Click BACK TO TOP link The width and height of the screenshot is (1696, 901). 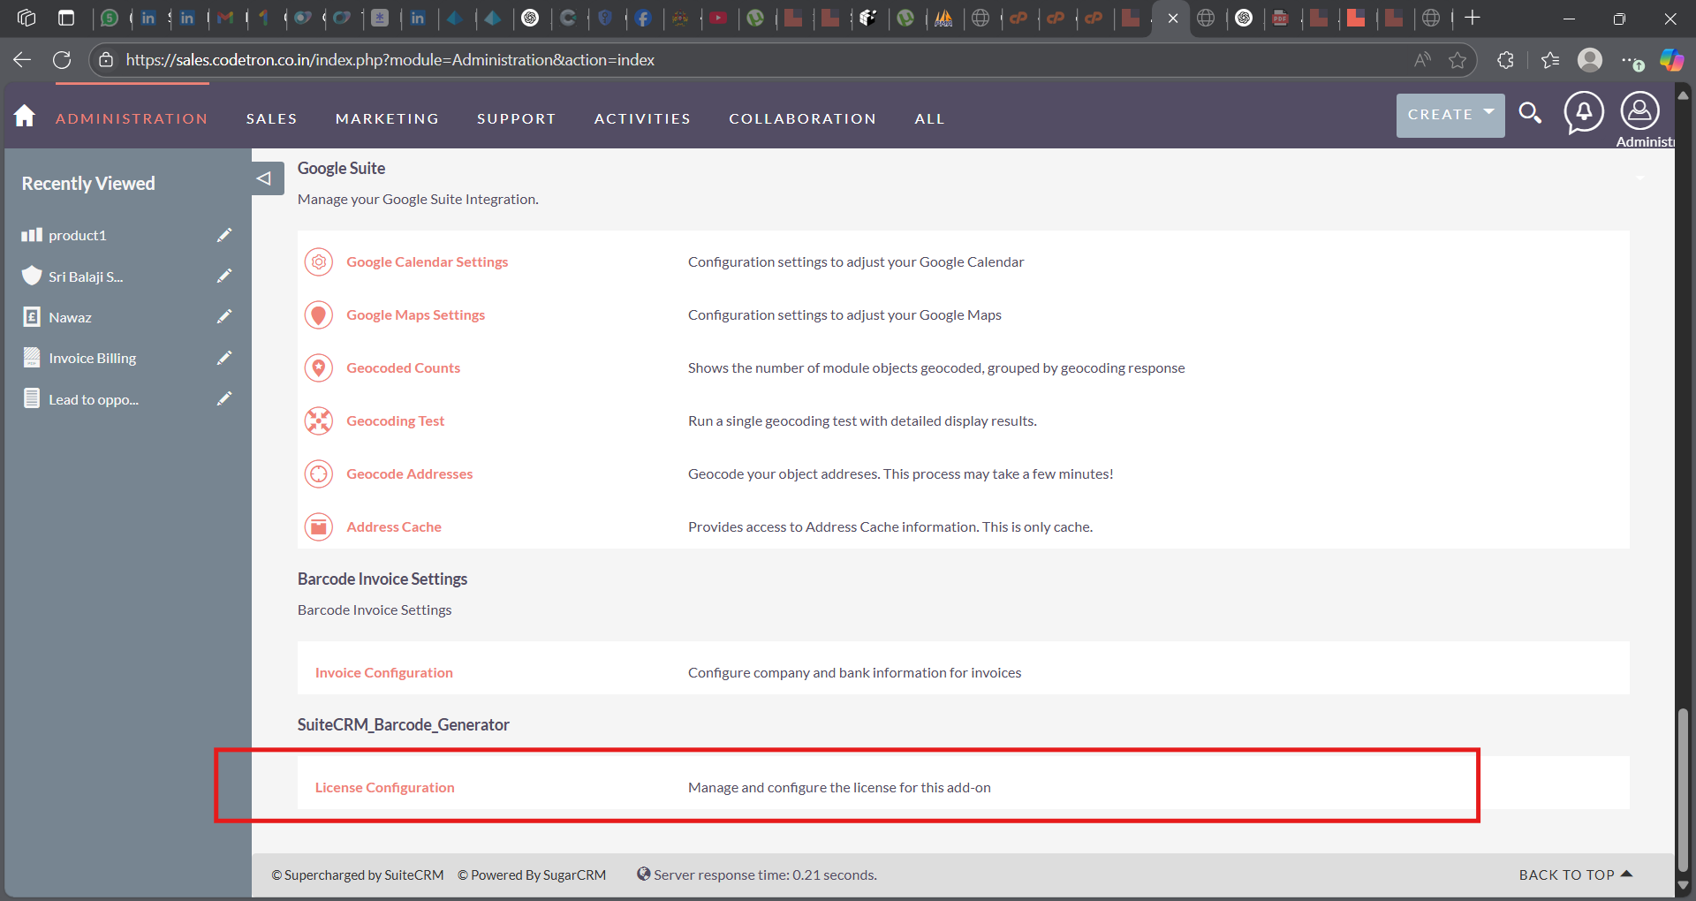click(1575, 874)
